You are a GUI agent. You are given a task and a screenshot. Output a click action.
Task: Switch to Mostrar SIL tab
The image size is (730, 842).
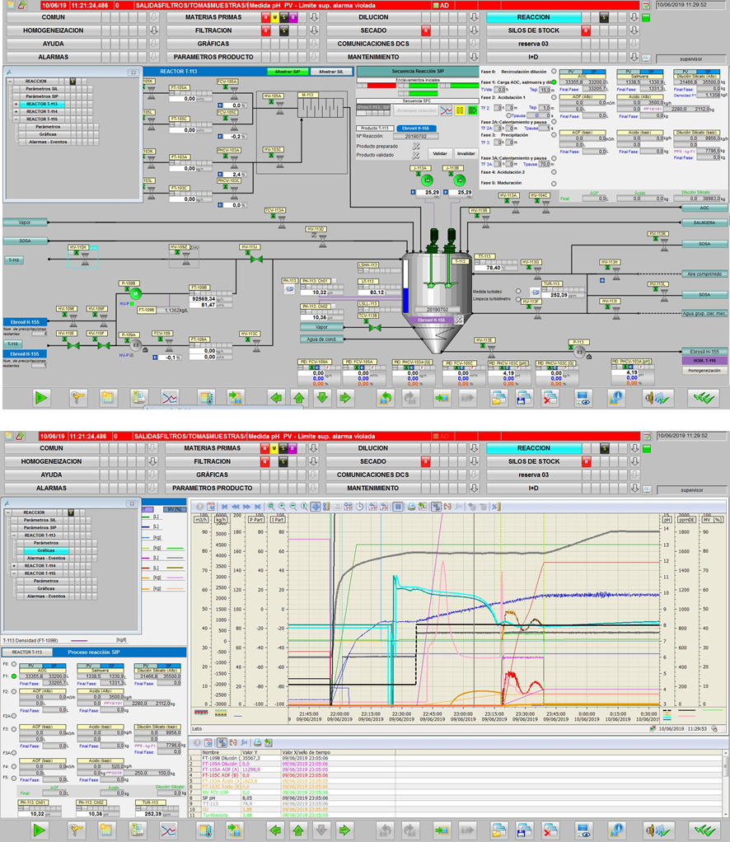click(x=331, y=72)
